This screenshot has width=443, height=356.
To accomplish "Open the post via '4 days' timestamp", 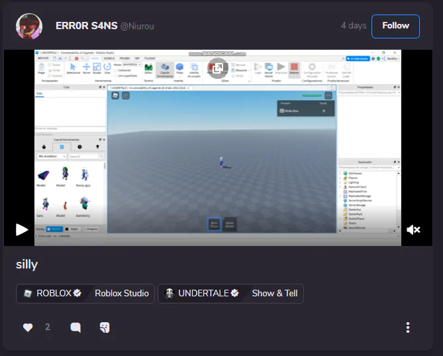I will click(354, 26).
